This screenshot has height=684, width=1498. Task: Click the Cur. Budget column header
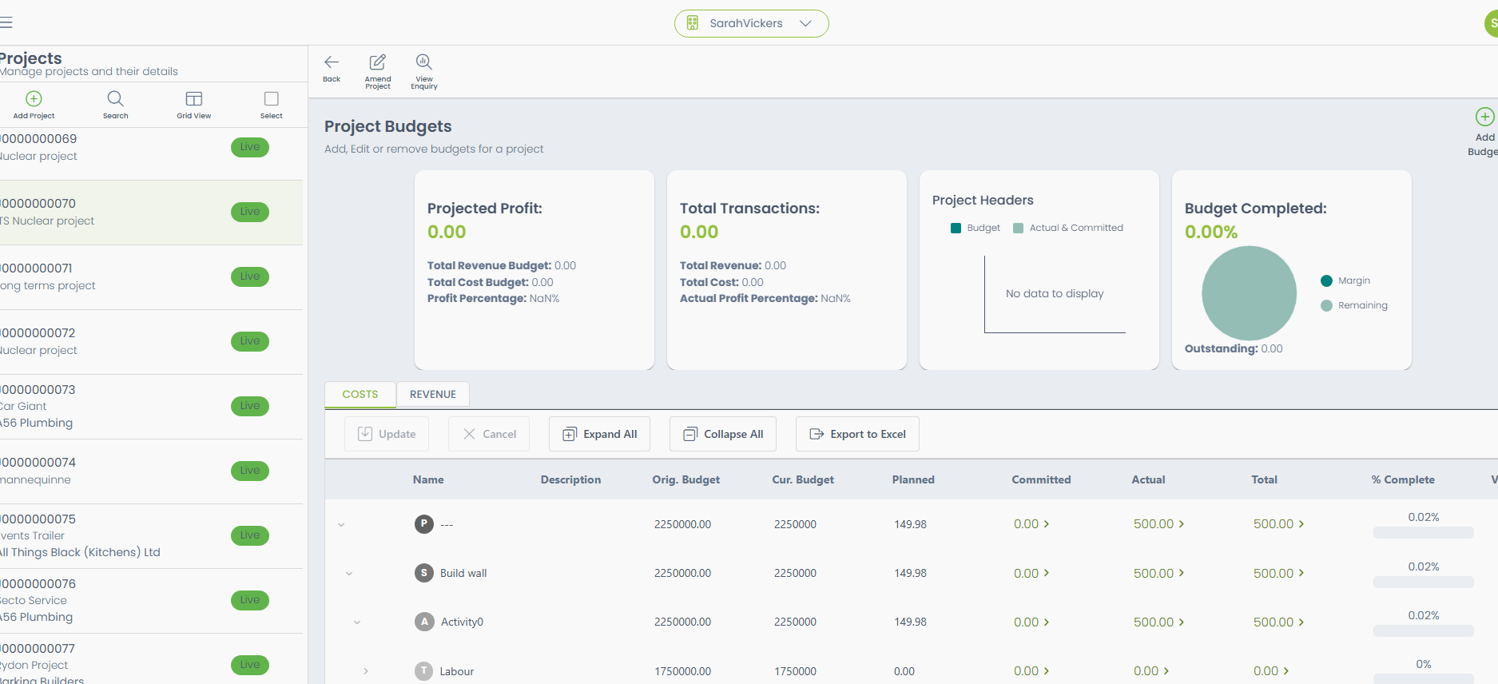pos(803,479)
